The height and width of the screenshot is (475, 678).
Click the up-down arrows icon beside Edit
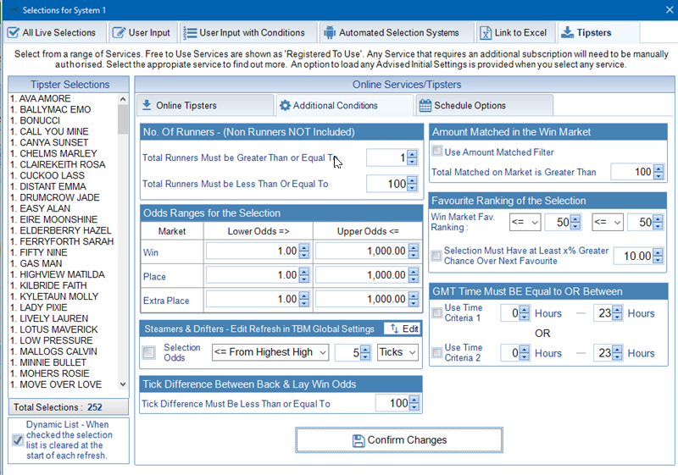tap(394, 329)
